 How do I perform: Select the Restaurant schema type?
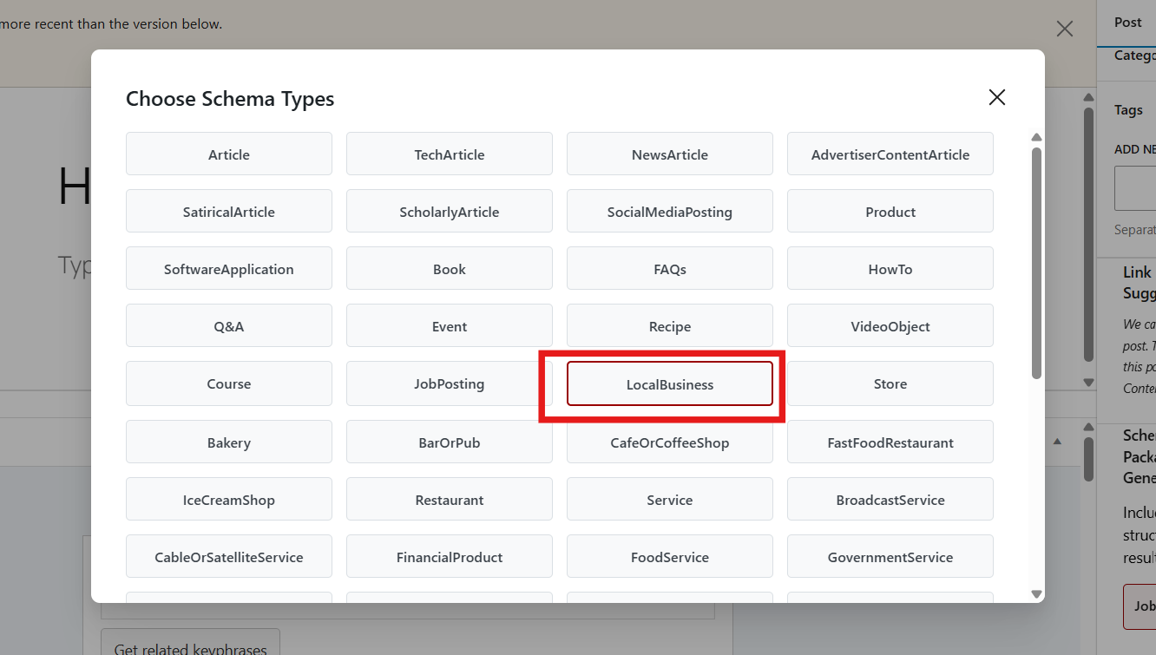[450, 500]
